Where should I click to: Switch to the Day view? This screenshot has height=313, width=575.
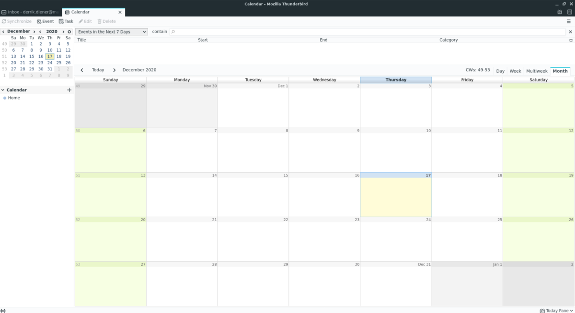click(500, 71)
